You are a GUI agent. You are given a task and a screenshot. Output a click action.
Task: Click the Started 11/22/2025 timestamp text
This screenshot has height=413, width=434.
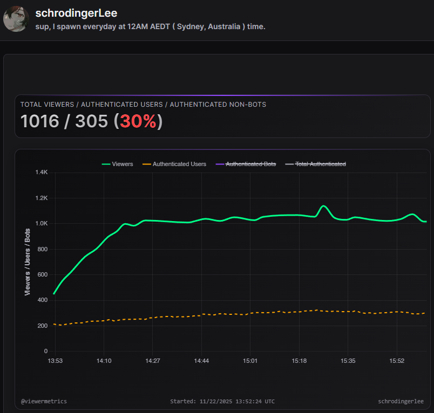[222, 401]
